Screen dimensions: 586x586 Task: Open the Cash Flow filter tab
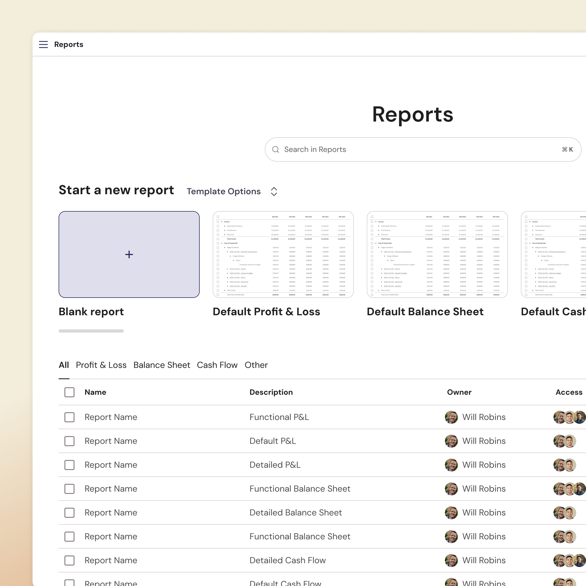pos(217,365)
